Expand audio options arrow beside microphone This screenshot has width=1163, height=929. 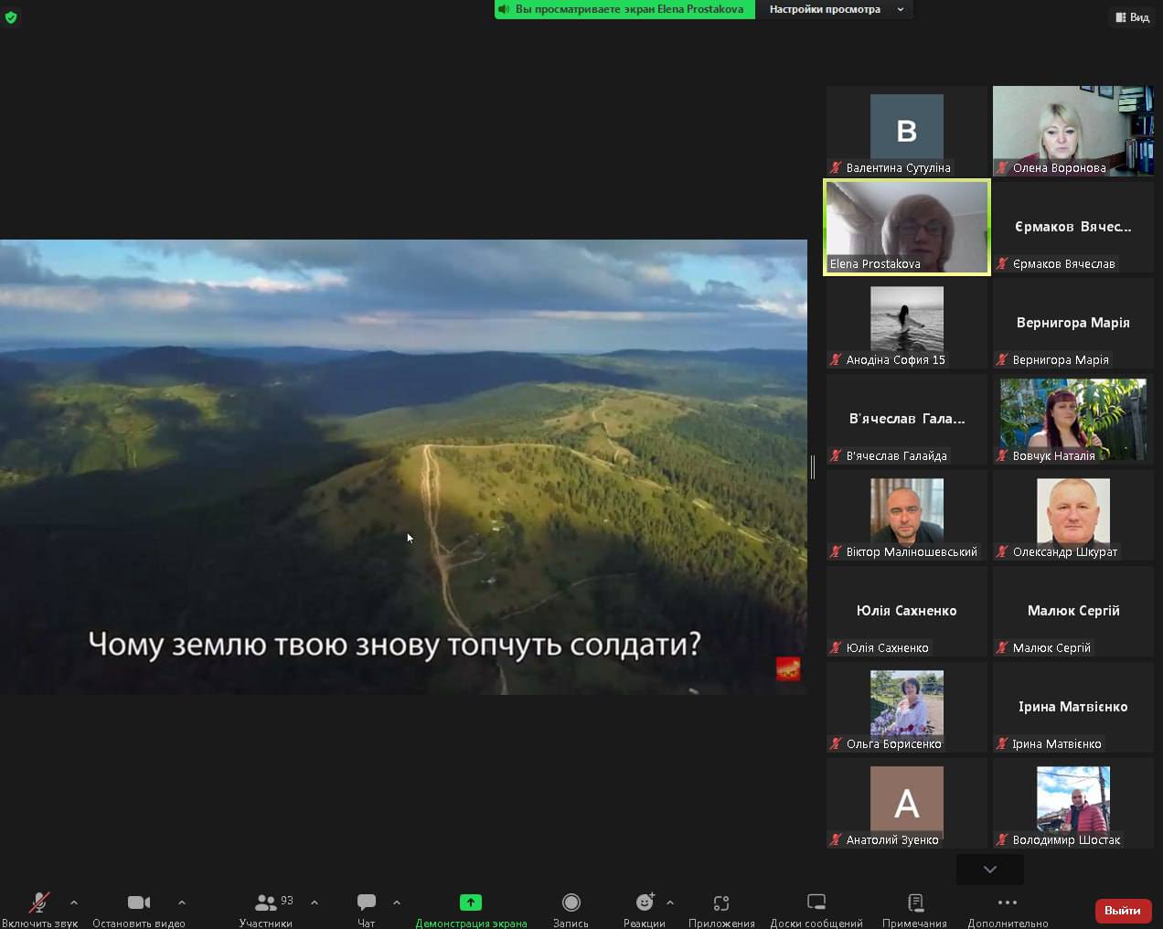[74, 902]
